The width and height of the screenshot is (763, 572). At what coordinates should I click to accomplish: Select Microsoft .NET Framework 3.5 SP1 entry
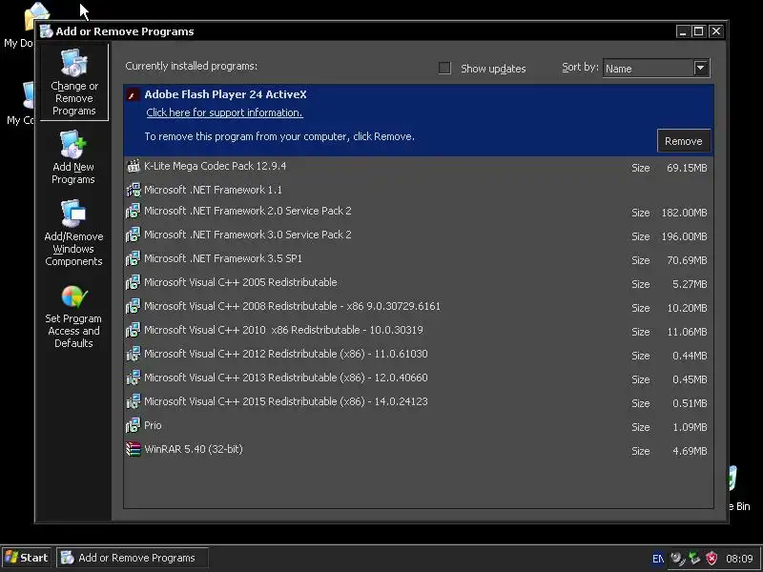click(x=419, y=259)
